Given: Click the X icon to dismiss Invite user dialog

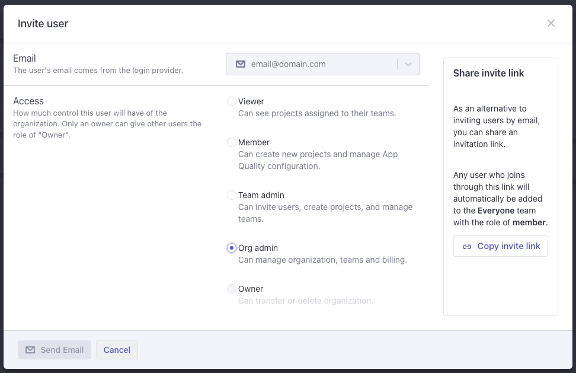Looking at the screenshot, I should click(551, 23).
